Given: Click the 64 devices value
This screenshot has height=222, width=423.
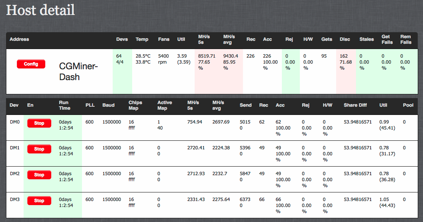Looking at the screenshot, I should point(119,56).
